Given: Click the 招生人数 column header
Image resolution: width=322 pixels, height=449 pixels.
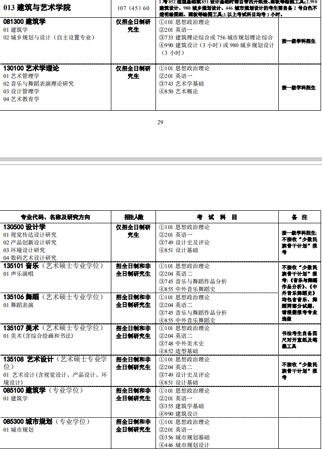Looking at the screenshot, I should [133, 217].
